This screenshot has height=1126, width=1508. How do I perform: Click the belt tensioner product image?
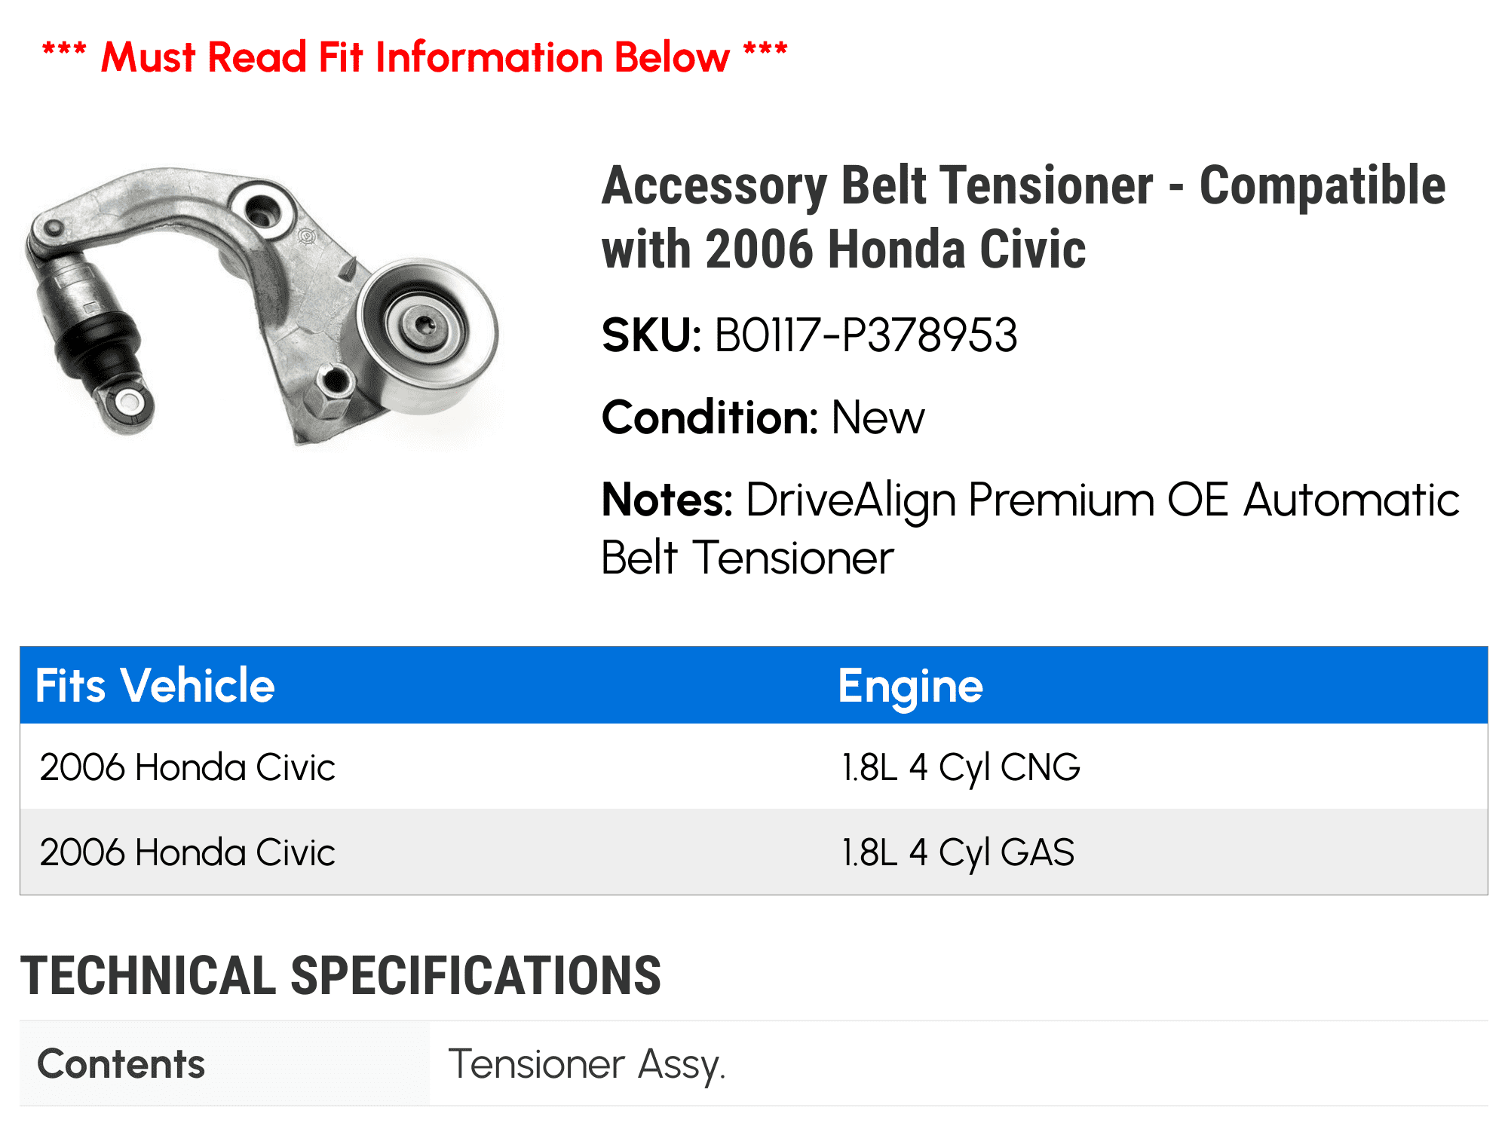click(x=261, y=304)
